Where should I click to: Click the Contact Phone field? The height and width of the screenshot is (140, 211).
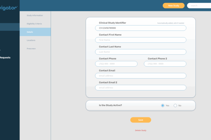116,64
